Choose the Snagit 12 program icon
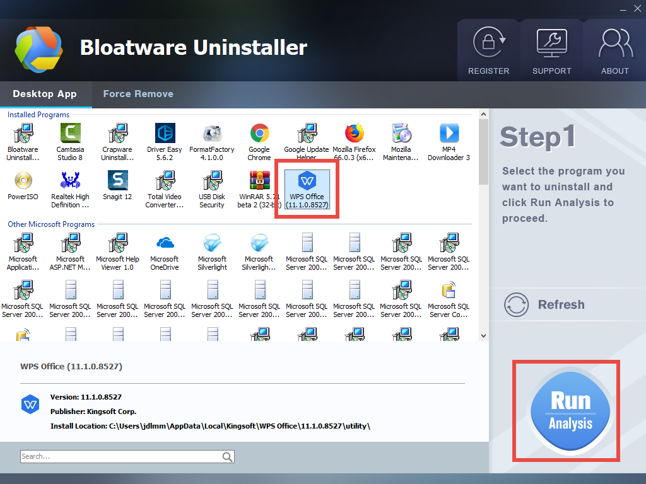This screenshot has height=484, width=646. 117,186
